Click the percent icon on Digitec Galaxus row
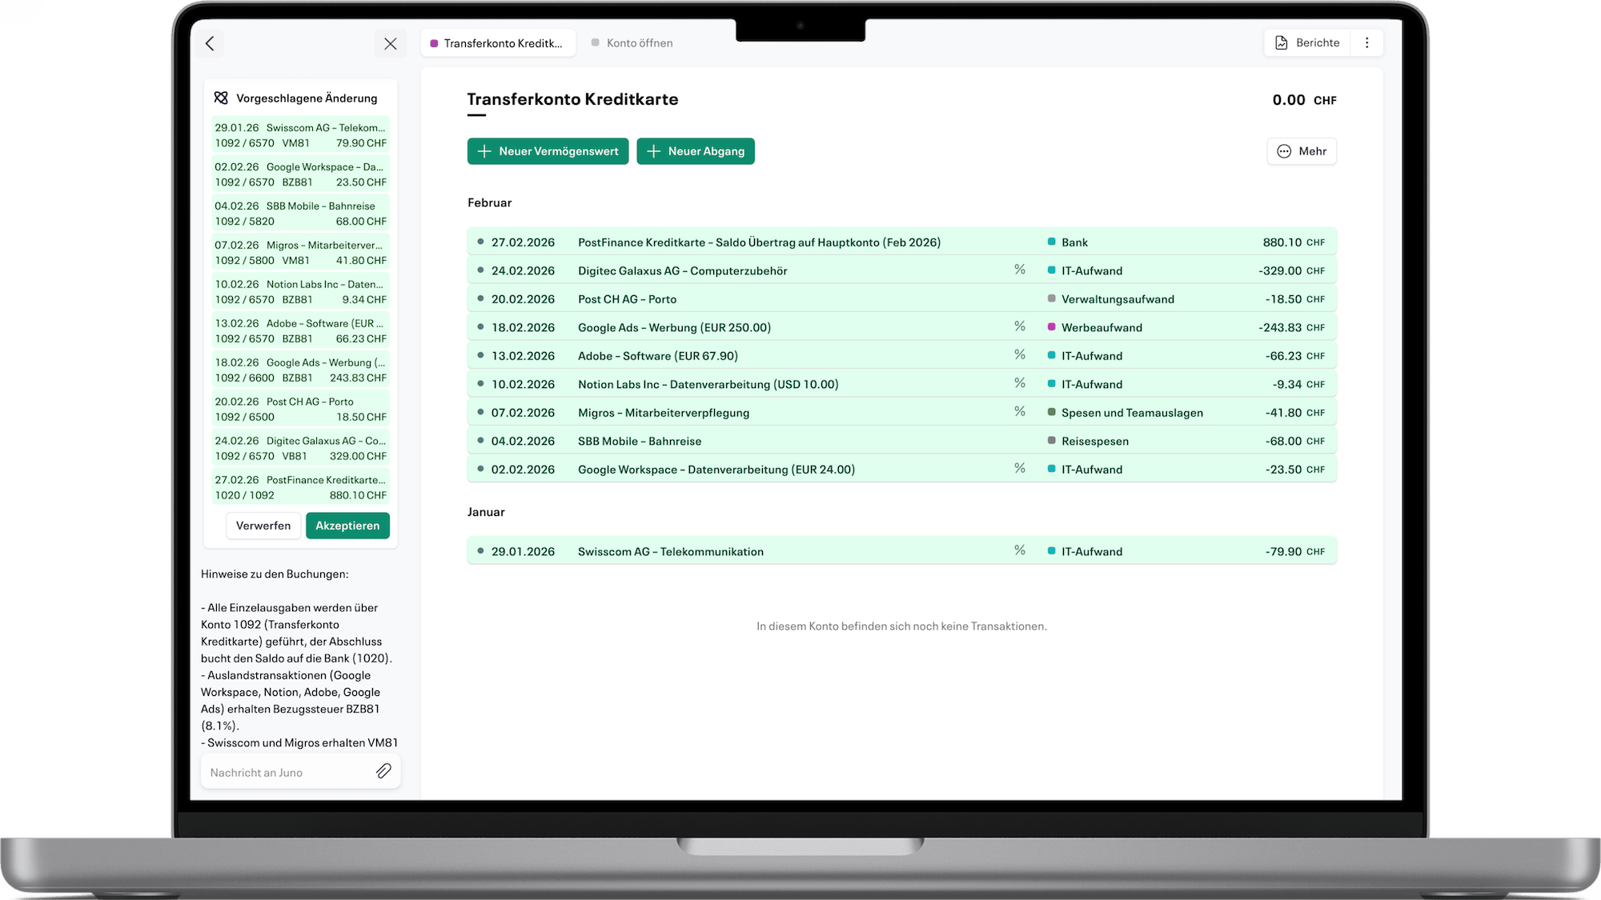The image size is (1601, 900). [x=1020, y=270]
